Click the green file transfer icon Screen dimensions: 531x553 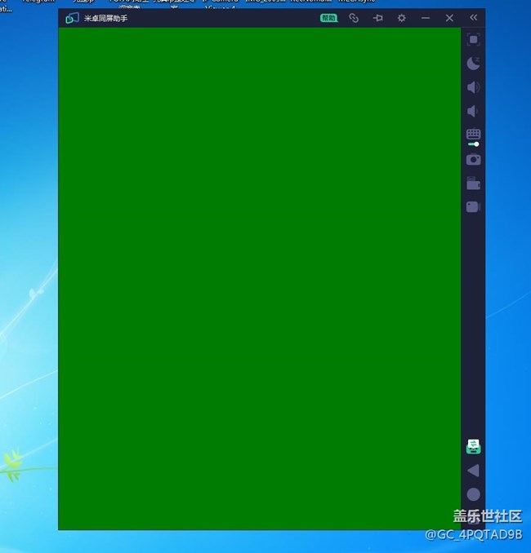[x=473, y=446]
